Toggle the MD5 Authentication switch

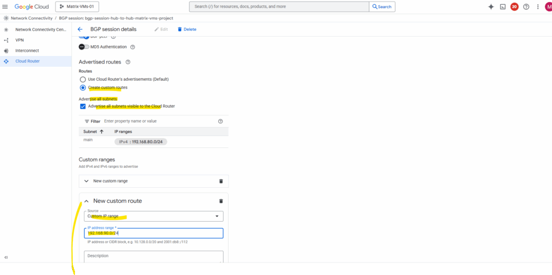(x=84, y=47)
